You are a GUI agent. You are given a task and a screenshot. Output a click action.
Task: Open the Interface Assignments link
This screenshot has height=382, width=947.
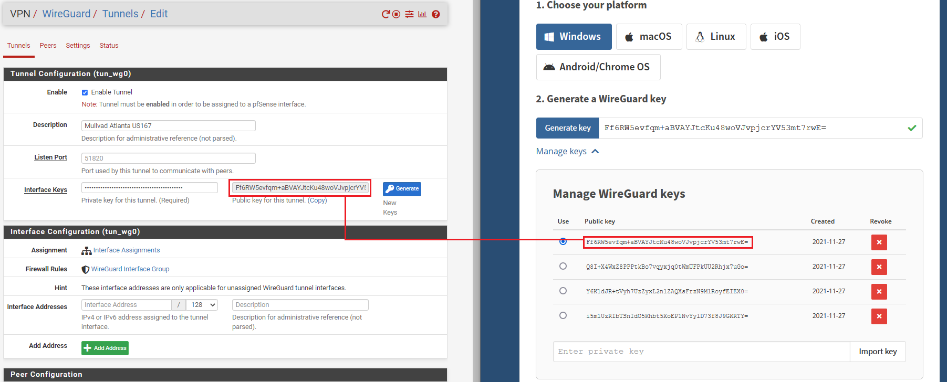pos(126,250)
